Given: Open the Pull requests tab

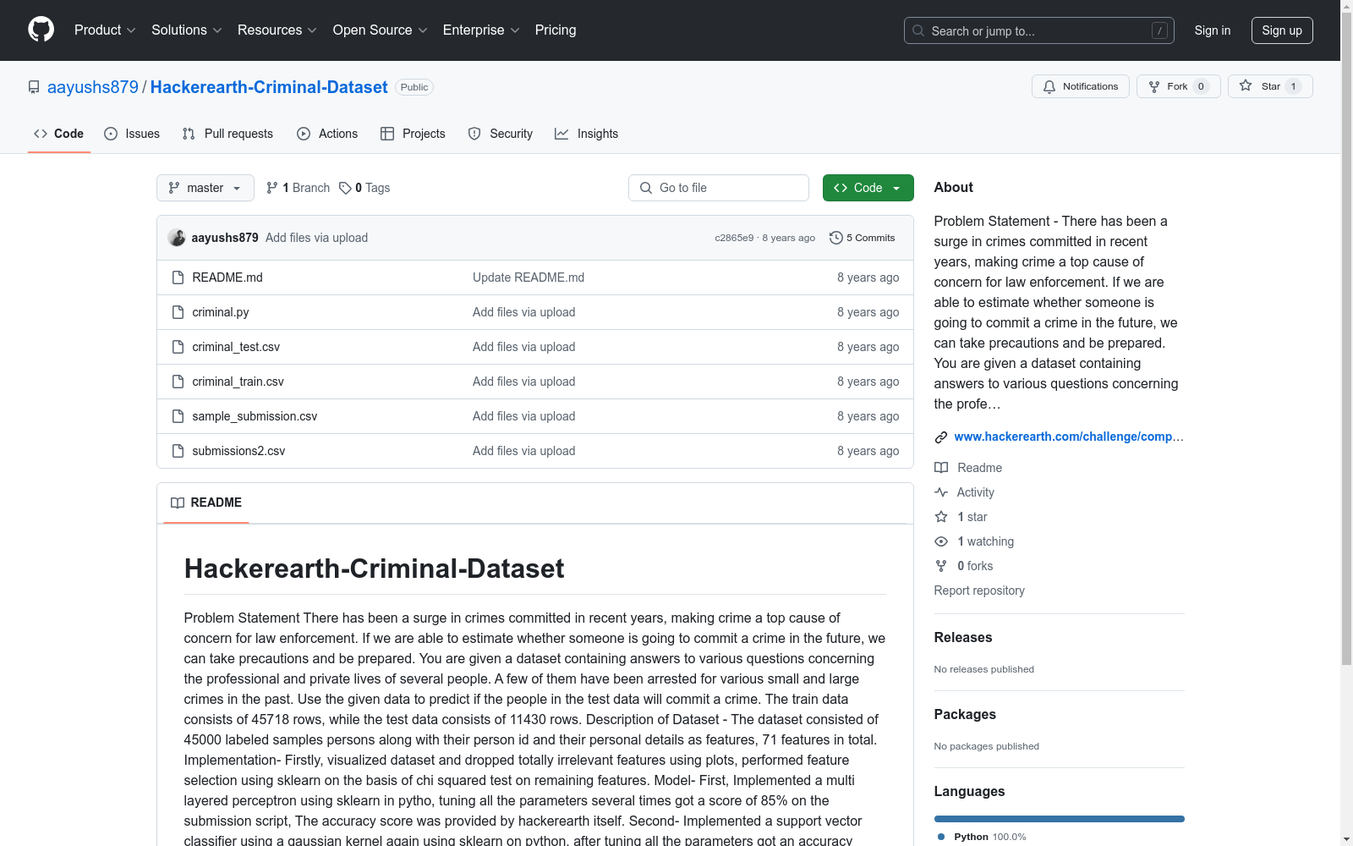Looking at the screenshot, I should point(227,134).
